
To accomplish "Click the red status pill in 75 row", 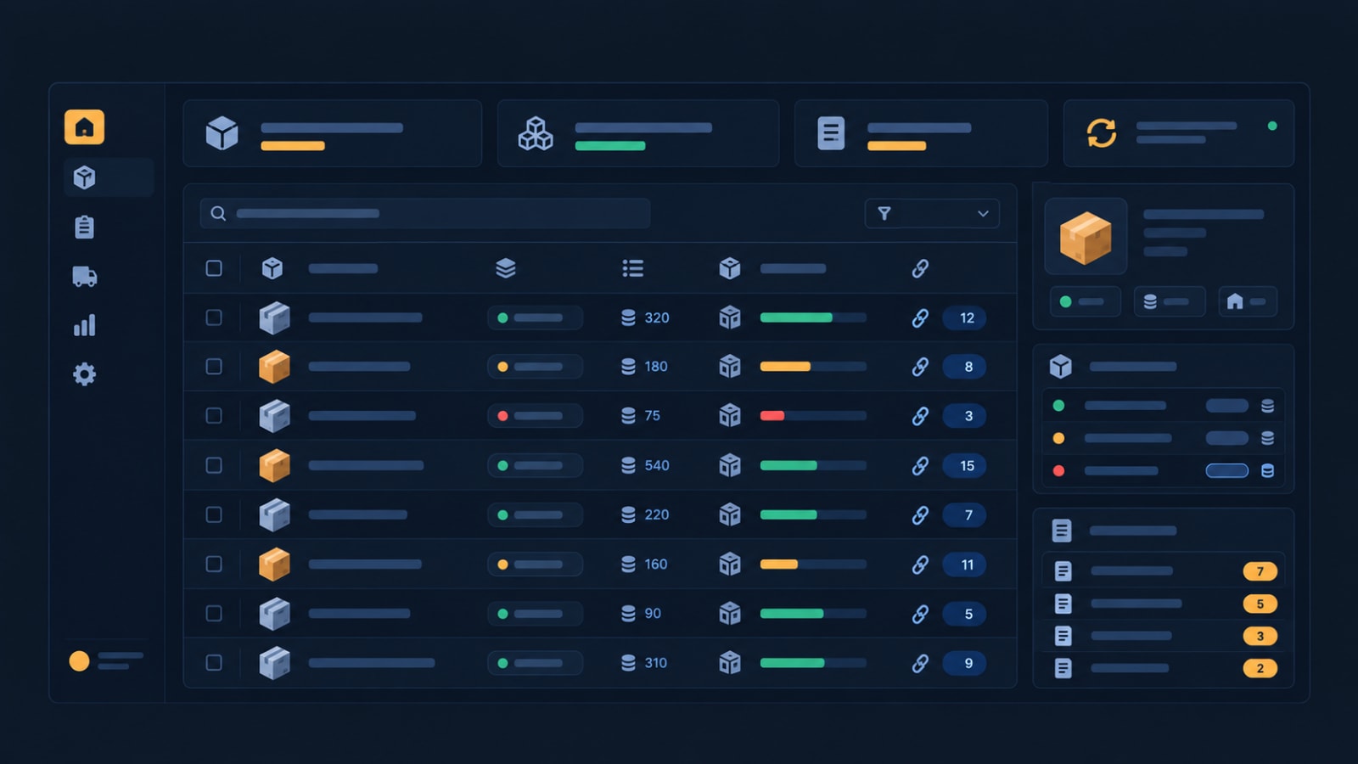I will [535, 416].
